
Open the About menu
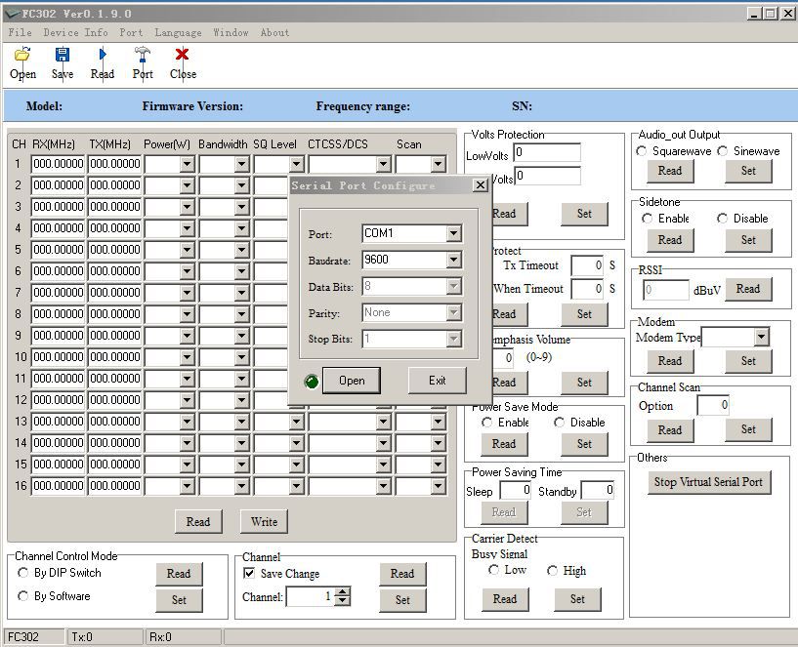pos(274,32)
